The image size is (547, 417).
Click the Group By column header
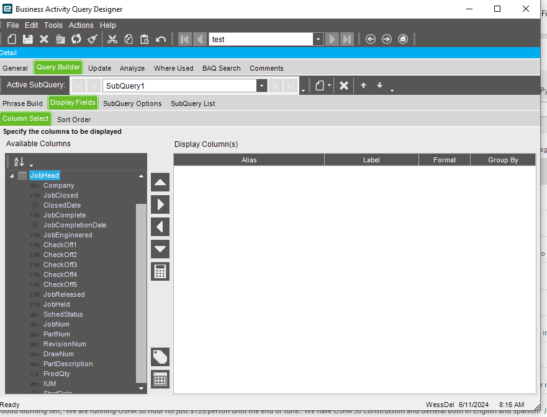pos(503,160)
